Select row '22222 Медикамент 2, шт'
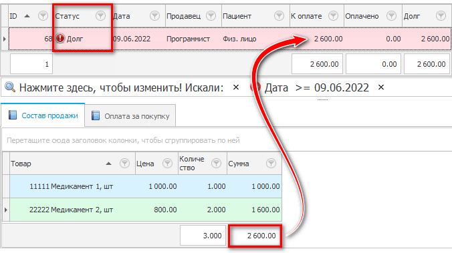This screenshot has width=452, height=253. coord(146,210)
